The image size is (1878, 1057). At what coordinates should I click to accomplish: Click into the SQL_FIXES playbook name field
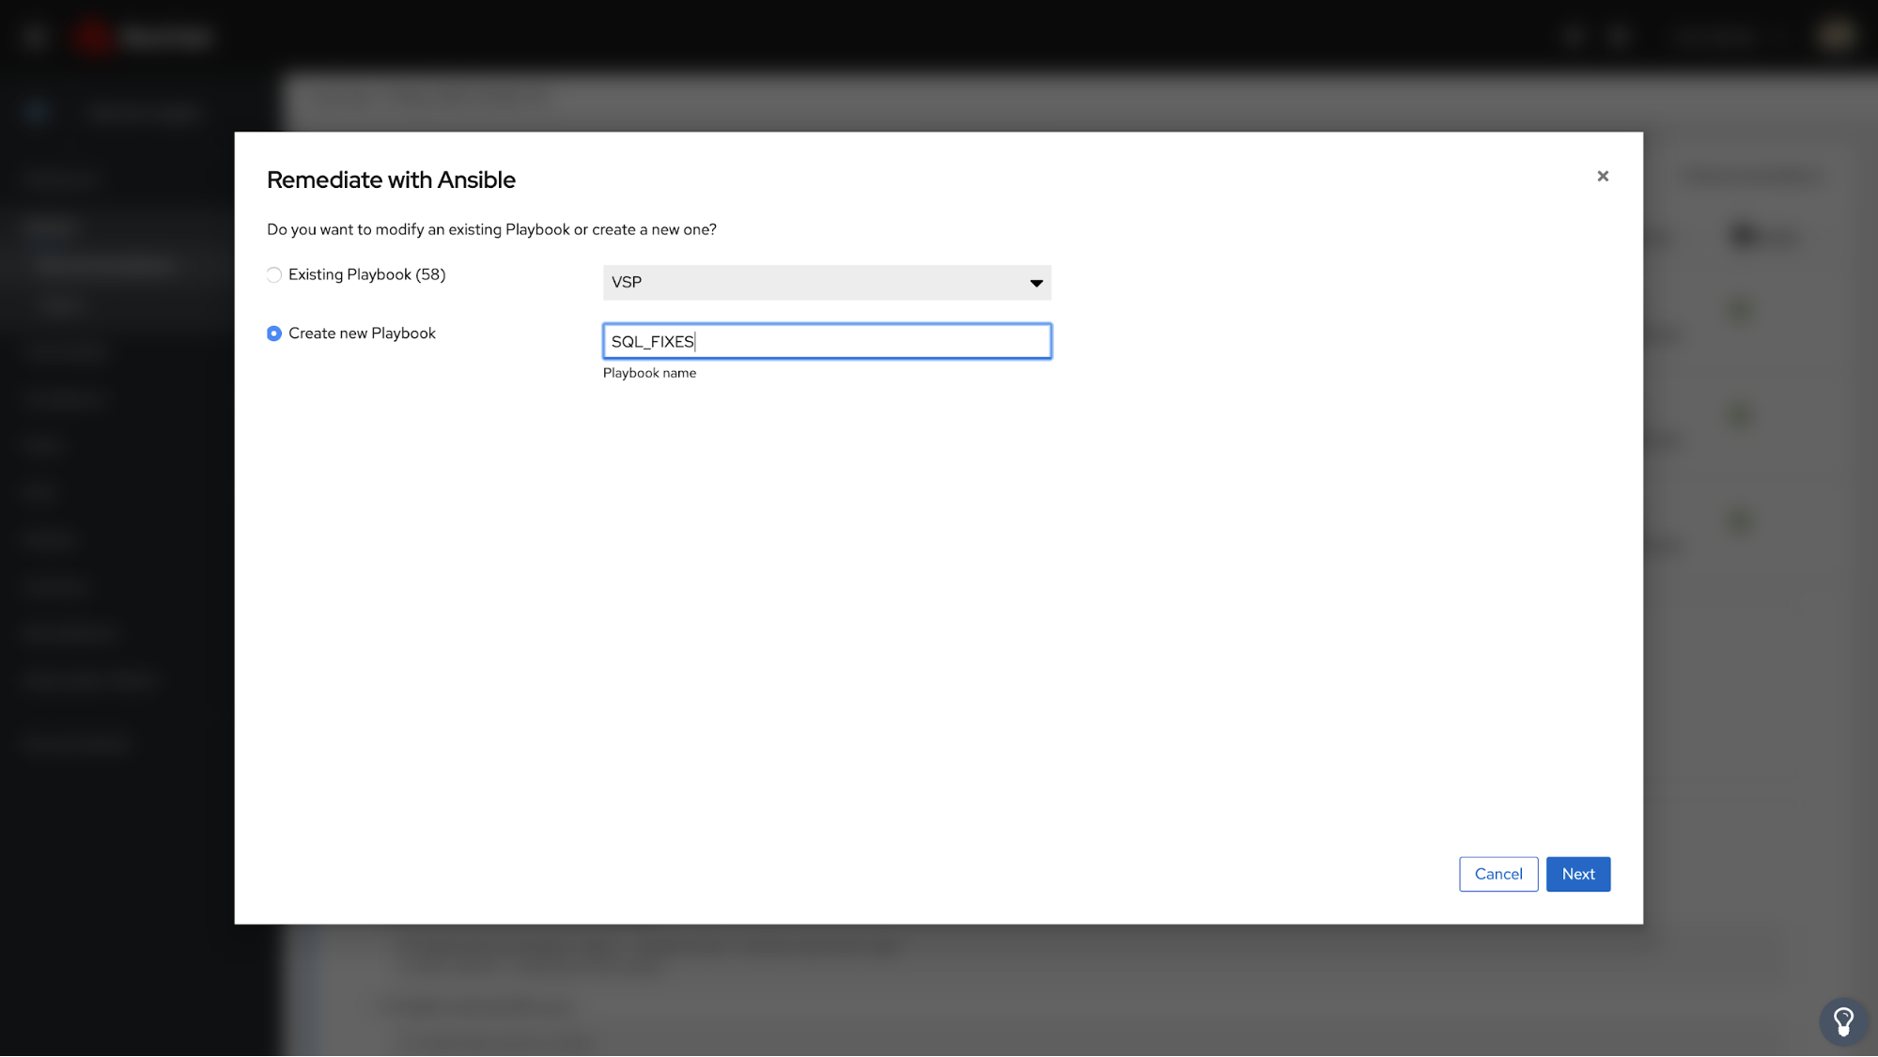[x=827, y=342]
